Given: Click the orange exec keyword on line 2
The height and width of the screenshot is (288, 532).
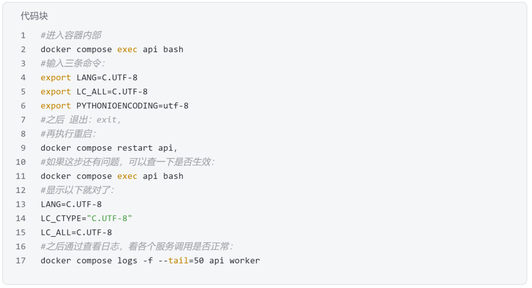Looking at the screenshot, I should (127, 50).
